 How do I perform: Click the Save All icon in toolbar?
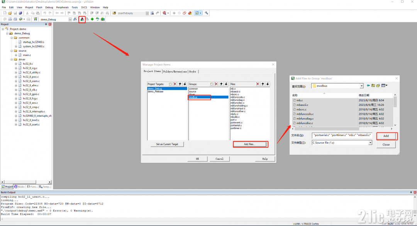pos(20,13)
